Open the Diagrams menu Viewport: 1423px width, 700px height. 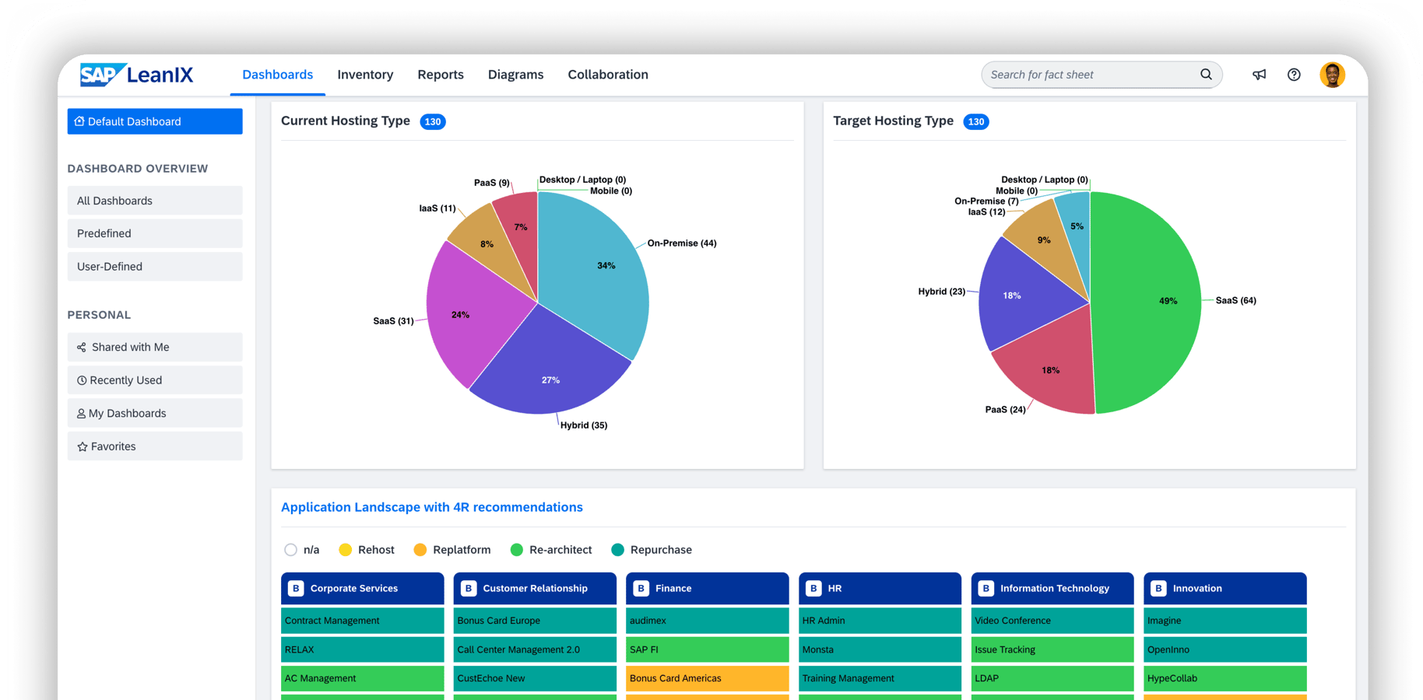[x=515, y=75]
